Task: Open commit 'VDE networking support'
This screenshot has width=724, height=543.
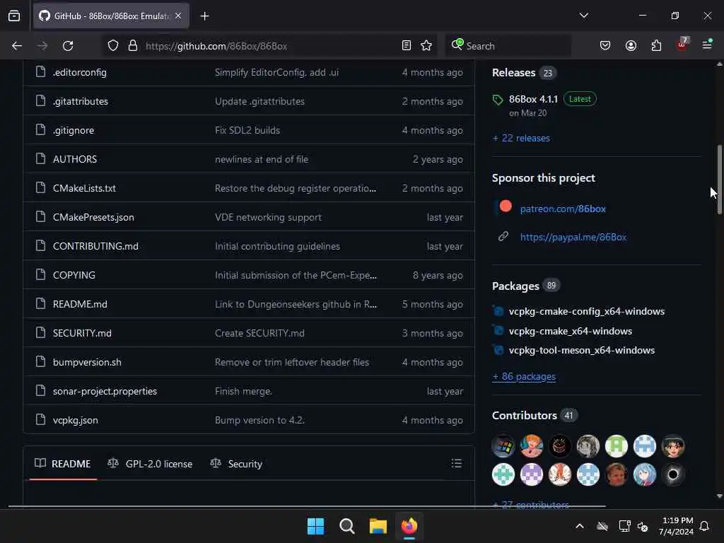Action: [x=268, y=218]
